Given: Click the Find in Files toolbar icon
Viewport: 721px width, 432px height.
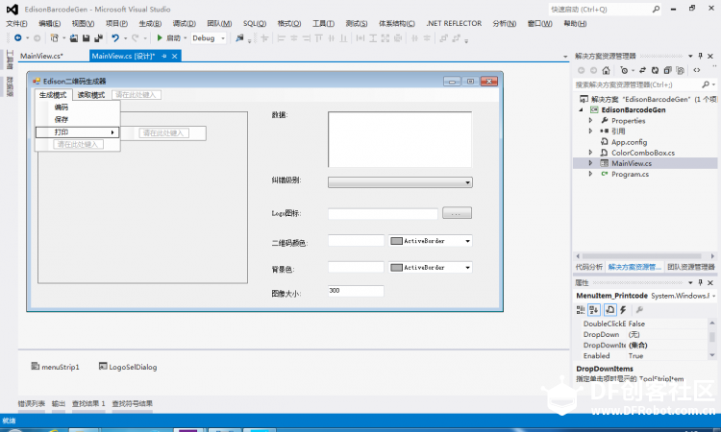Looking at the screenshot, I should point(239,38).
